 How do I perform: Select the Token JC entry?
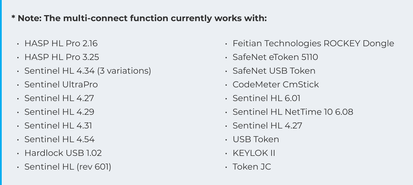tap(252, 167)
